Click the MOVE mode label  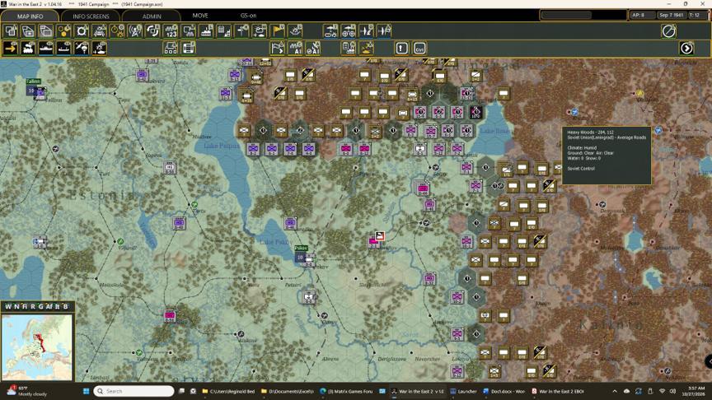click(200, 16)
